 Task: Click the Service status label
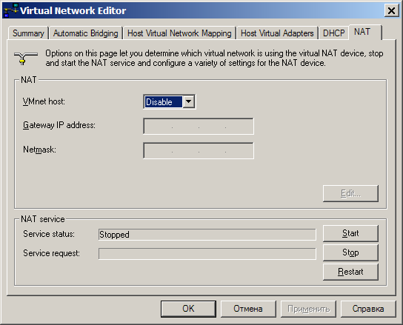point(49,234)
